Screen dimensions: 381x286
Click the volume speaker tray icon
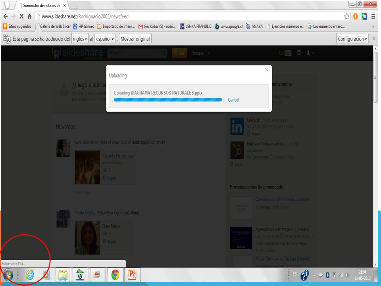pyautogui.click(x=348, y=275)
